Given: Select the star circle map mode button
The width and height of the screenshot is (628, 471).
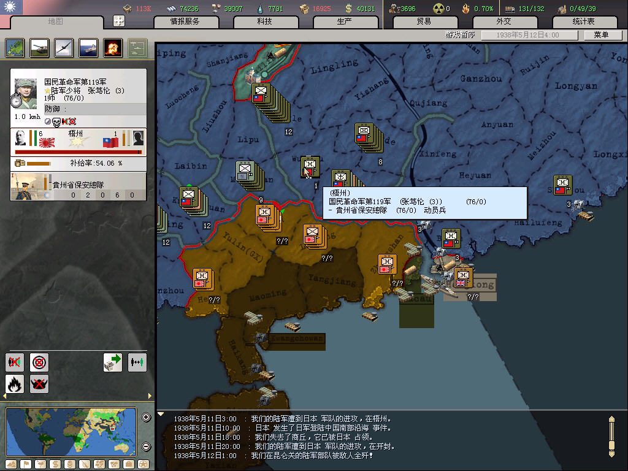Looking at the screenshot, I should coord(144,464).
